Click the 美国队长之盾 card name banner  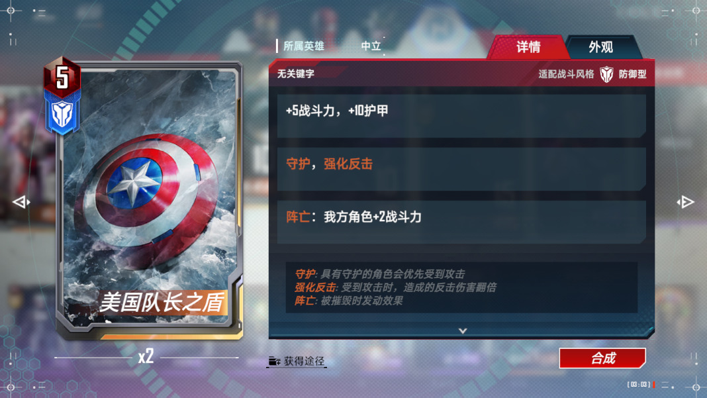(162, 303)
